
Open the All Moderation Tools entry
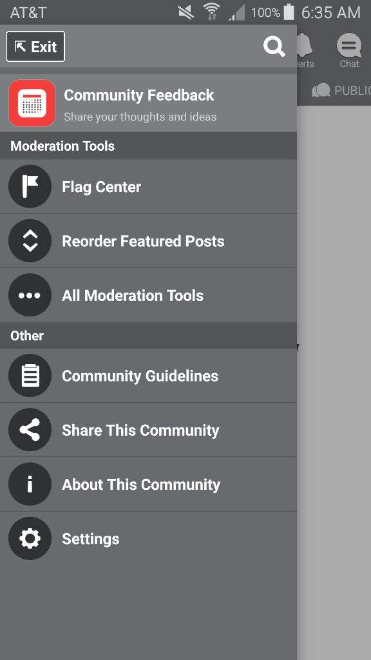[x=148, y=295]
